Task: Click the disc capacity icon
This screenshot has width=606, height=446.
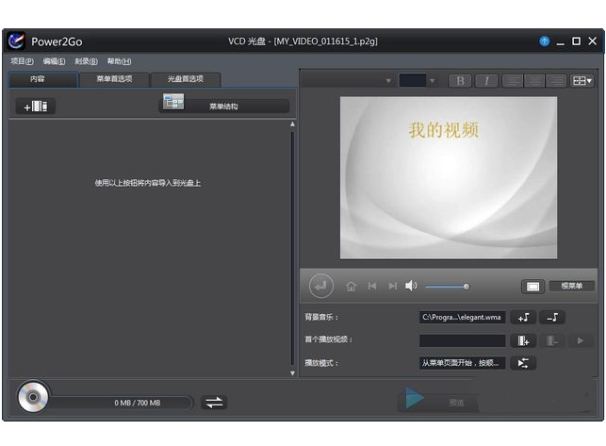Action: pyautogui.click(x=33, y=397)
